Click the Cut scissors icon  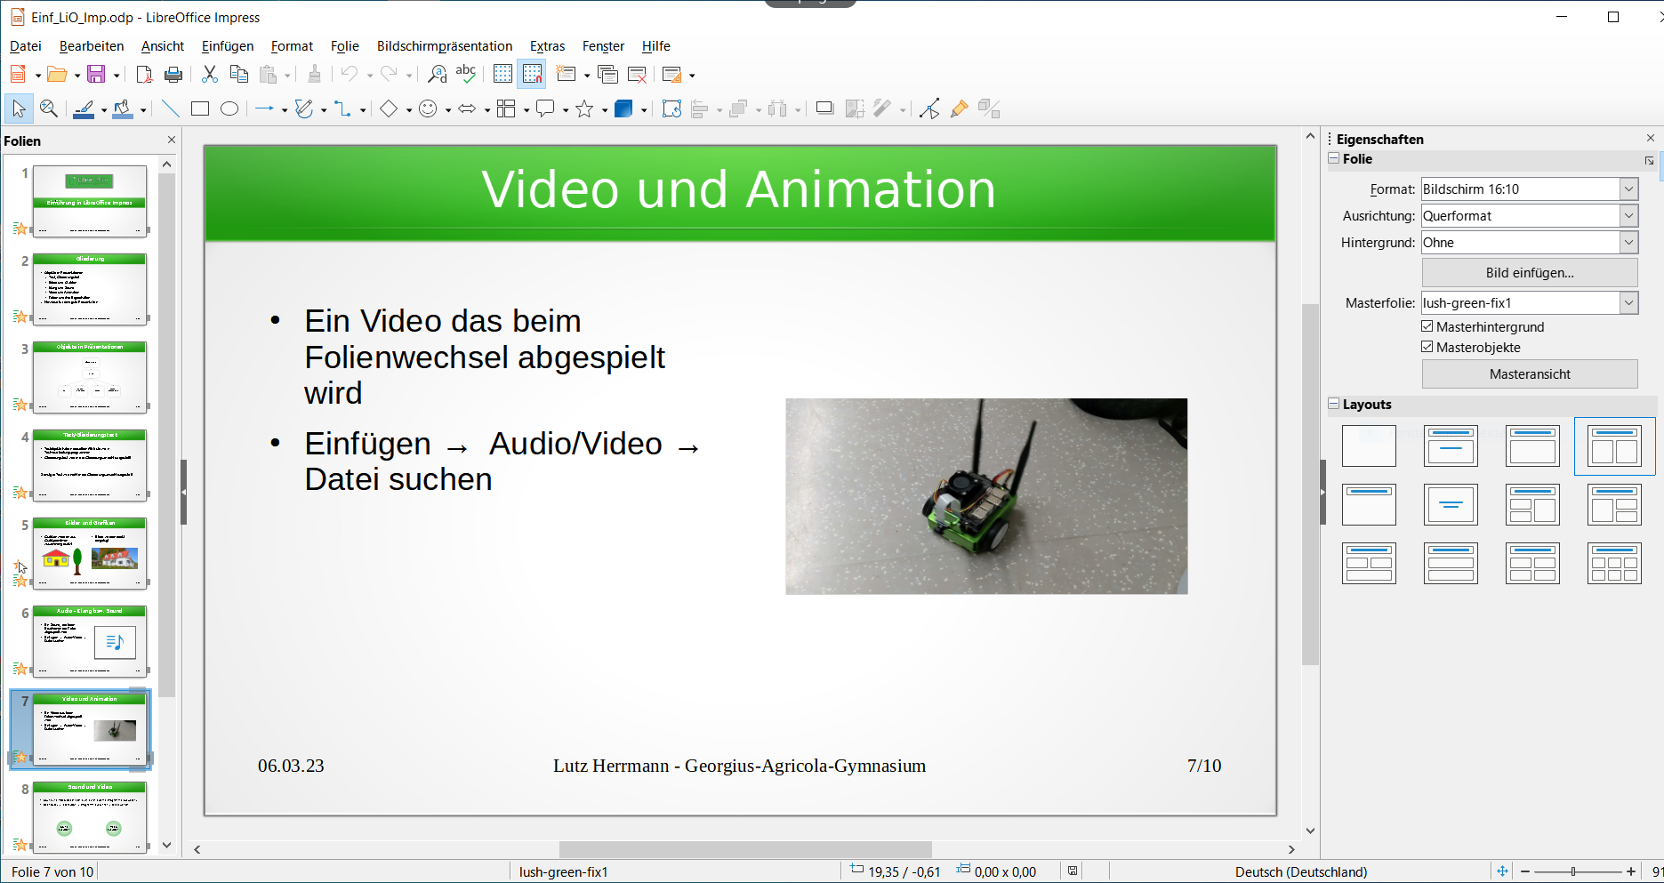210,75
